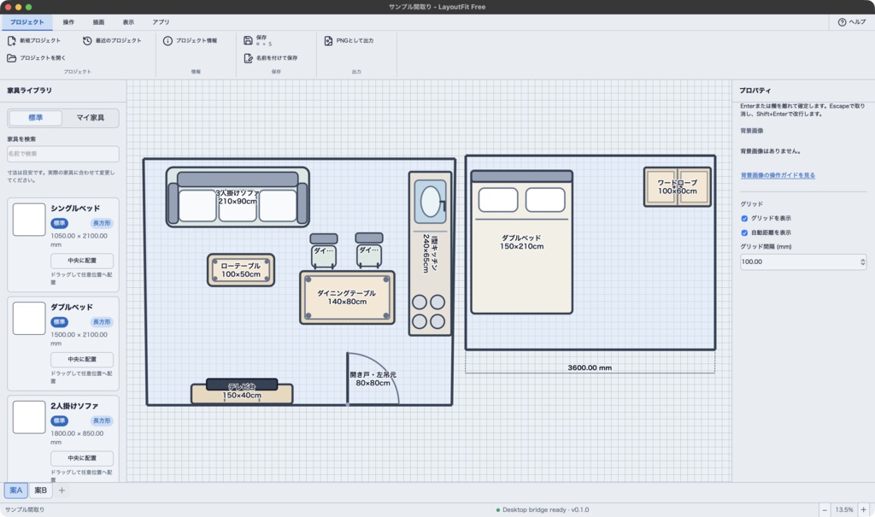Click the プロジェクトを開く folder icon
Image resolution: width=875 pixels, height=517 pixels.
click(12, 58)
